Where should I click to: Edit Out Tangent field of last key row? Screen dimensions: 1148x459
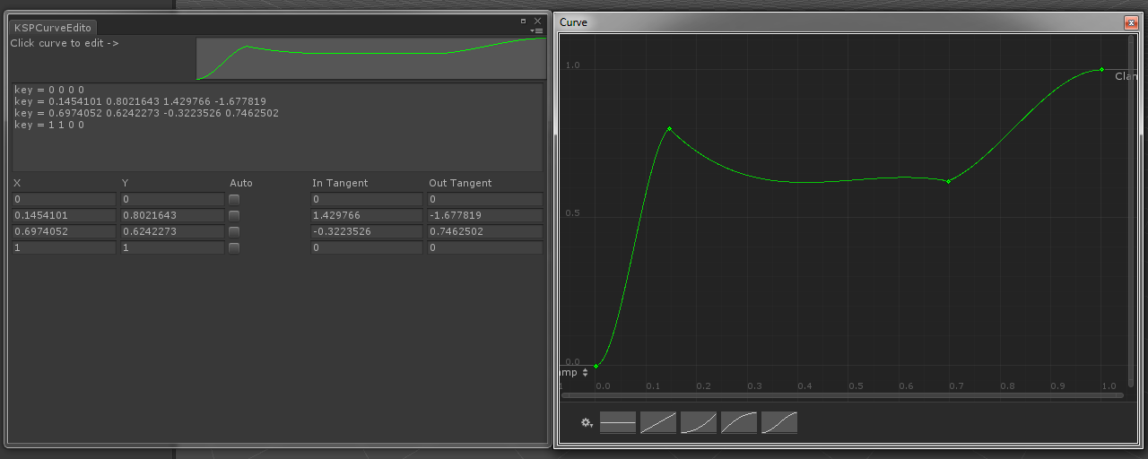point(485,247)
